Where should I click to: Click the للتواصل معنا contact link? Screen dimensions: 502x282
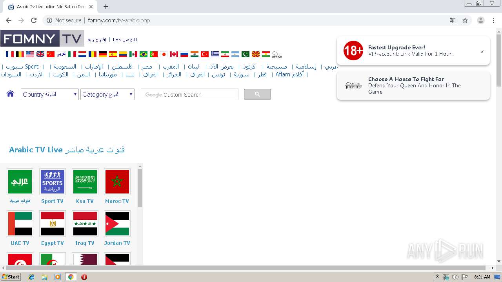coord(125,40)
